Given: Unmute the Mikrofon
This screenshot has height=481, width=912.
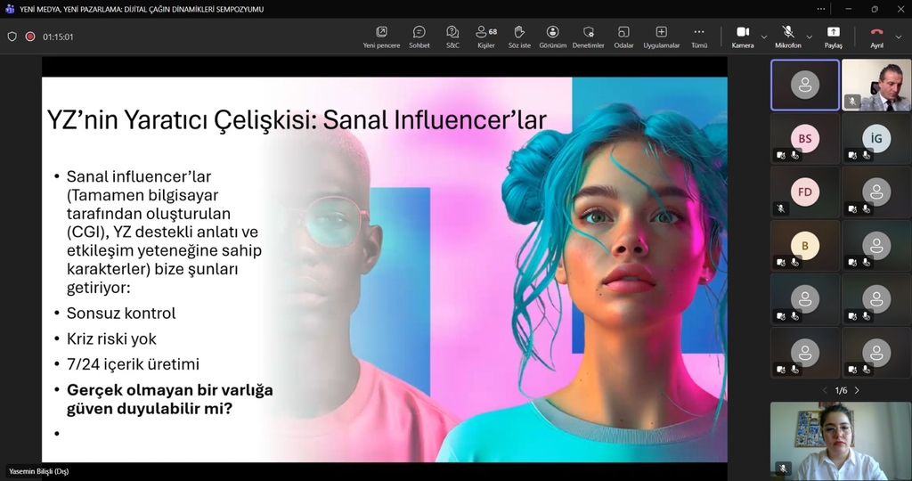Looking at the screenshot, I should pos(787,37).
